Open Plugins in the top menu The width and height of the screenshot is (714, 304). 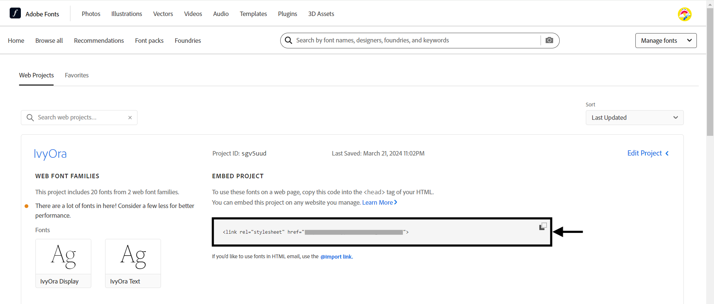[x=288, y=14]
